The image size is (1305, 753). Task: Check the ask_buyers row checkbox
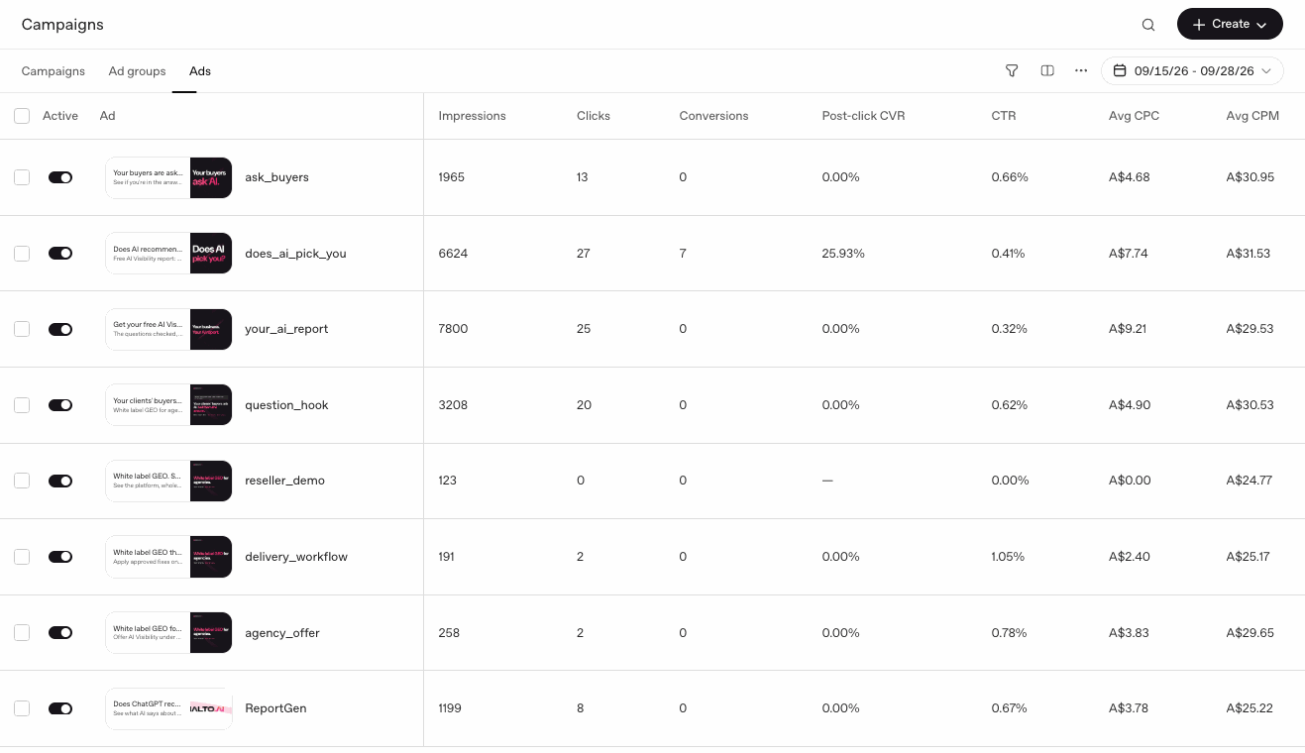click(22, 177)
